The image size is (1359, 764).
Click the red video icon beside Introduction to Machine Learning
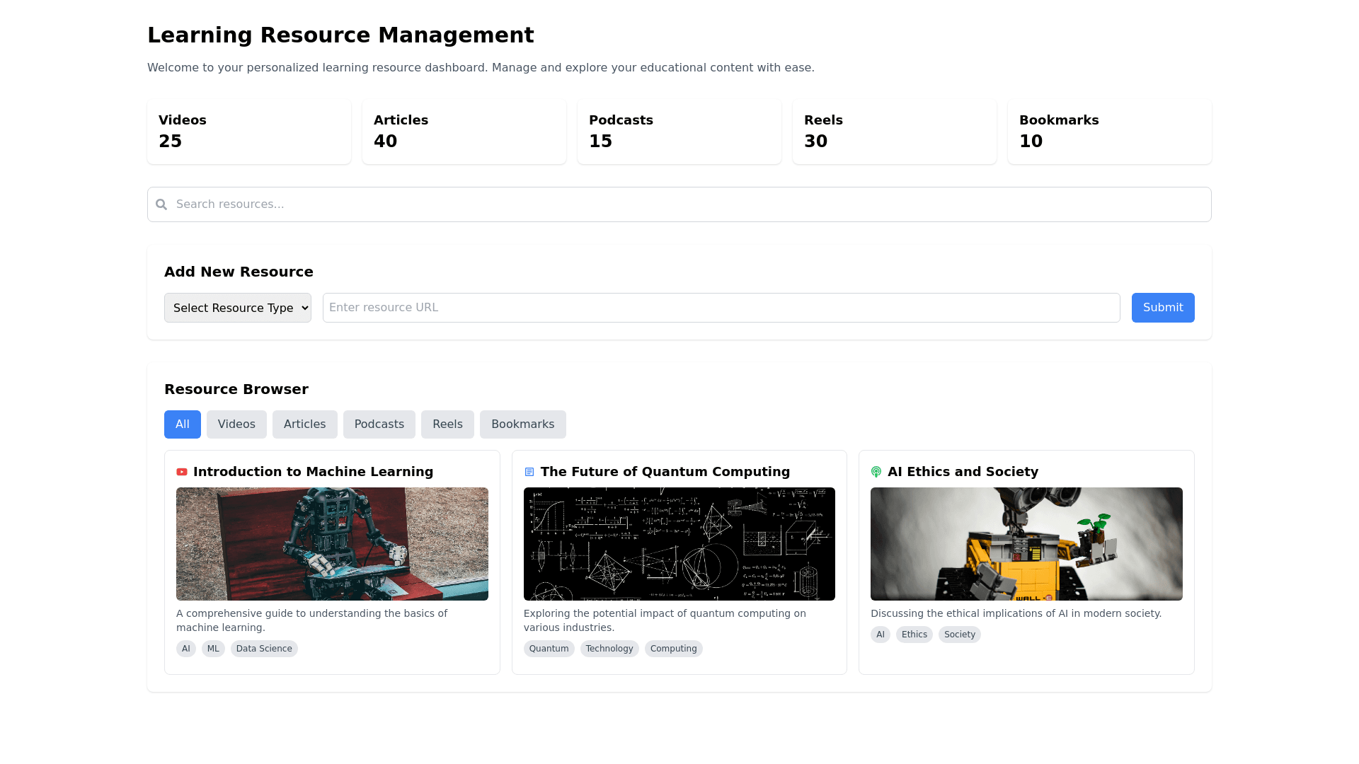[182, 472]
